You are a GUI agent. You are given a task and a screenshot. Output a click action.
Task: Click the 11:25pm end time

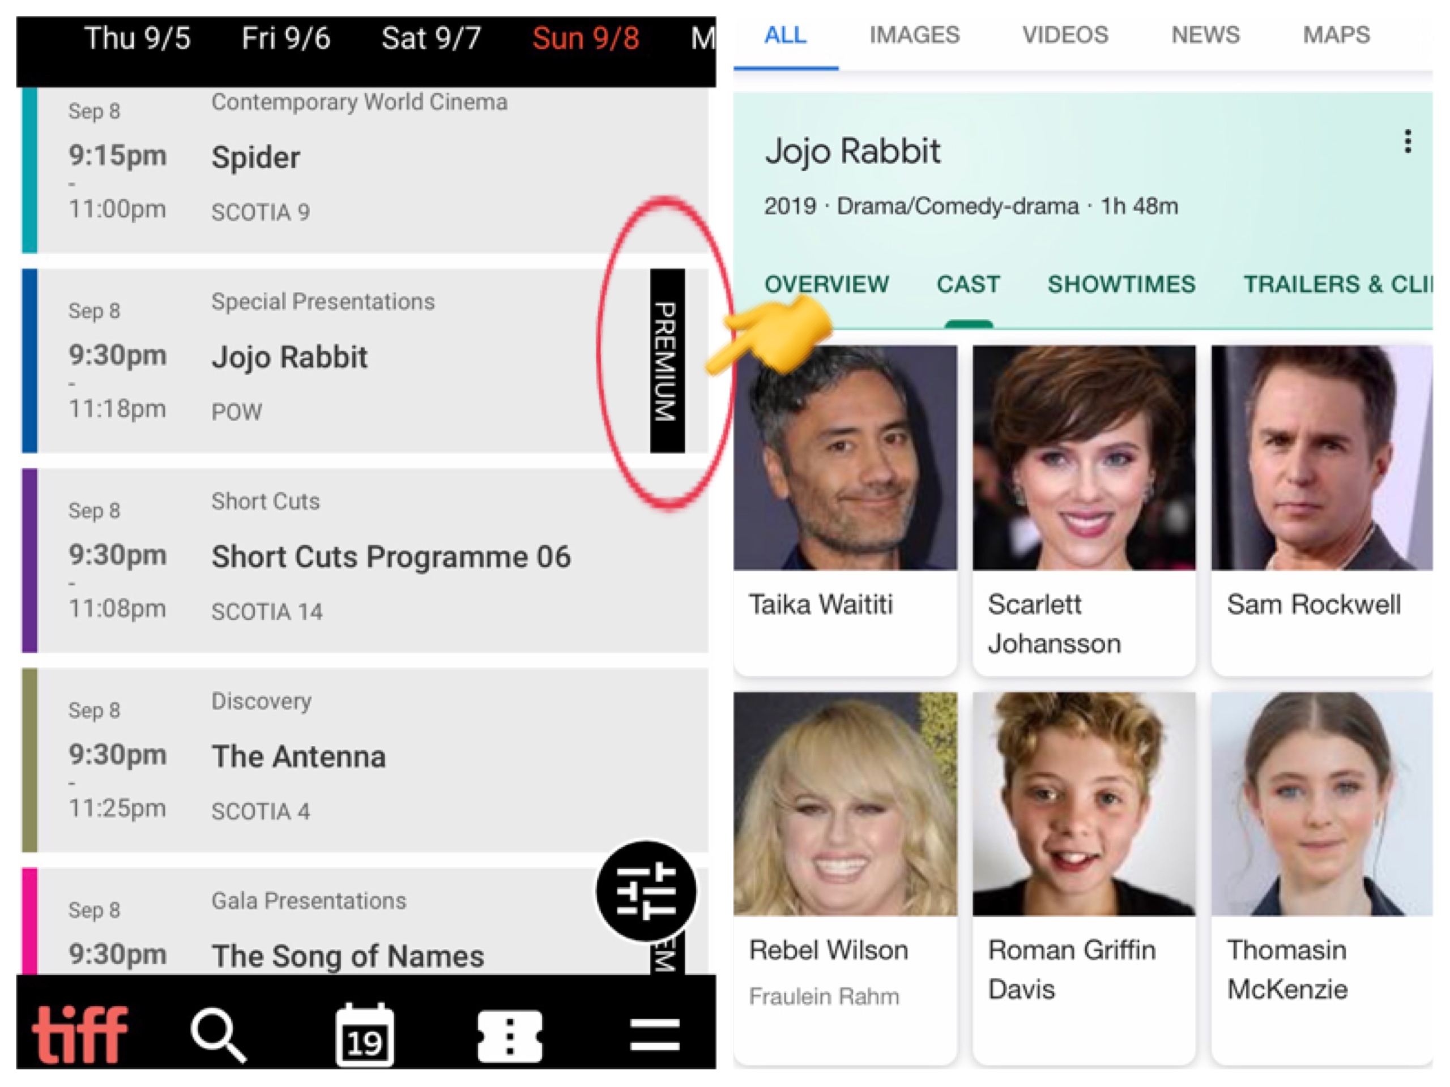[117, 808]
